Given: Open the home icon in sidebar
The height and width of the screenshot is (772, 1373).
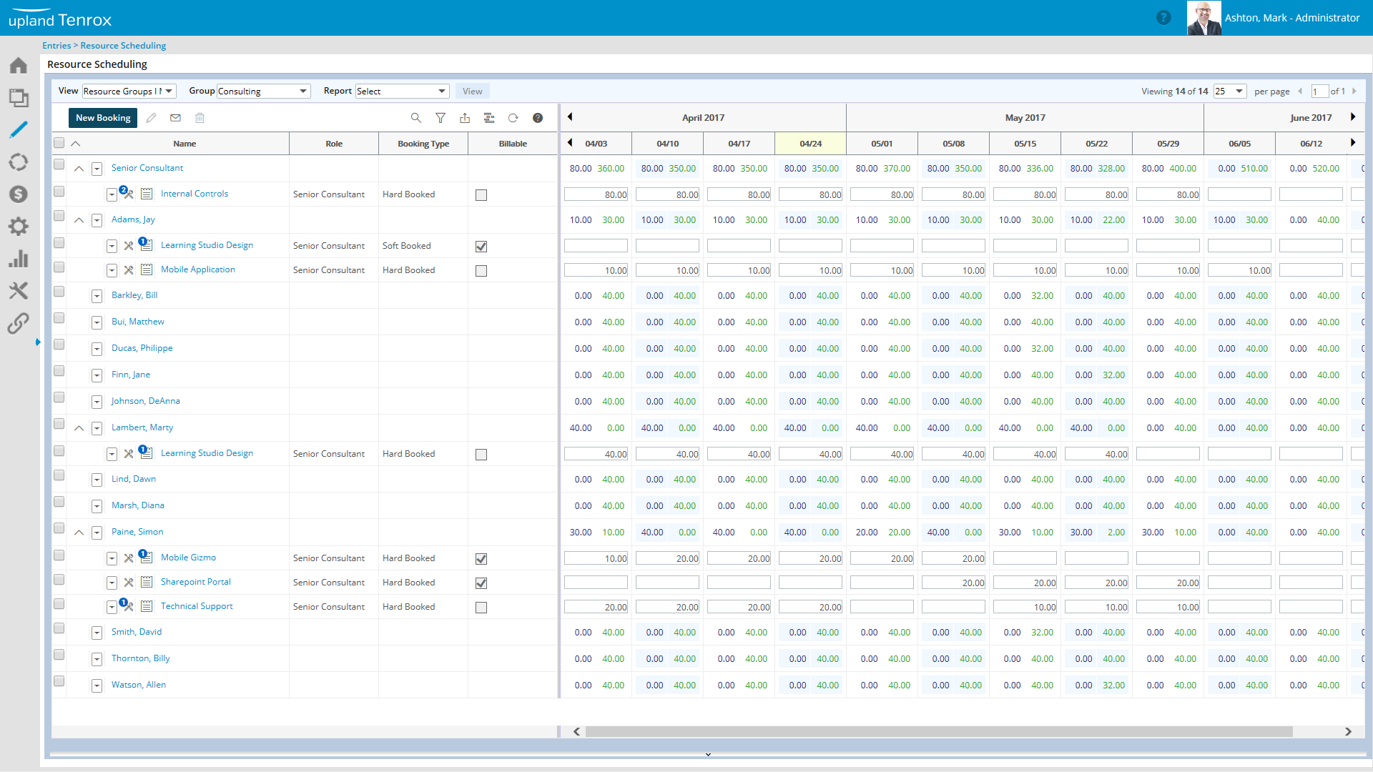Looking at the screenshot, I should coord(19,66).
